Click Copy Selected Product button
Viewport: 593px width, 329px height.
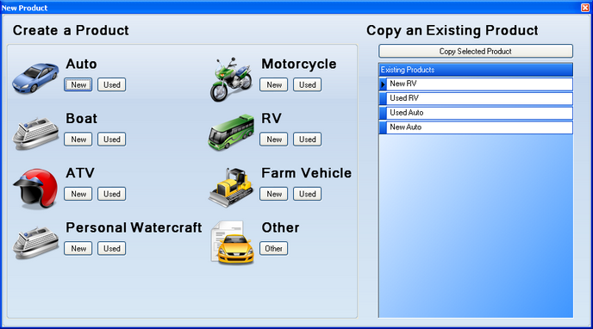[x=476, y=51]
